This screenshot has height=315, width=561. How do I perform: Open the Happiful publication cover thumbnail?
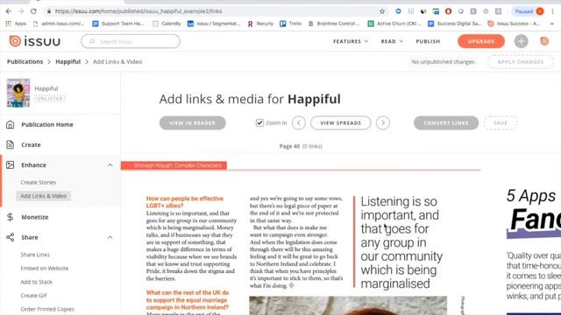pyautogui.click(x=18, y=93)
